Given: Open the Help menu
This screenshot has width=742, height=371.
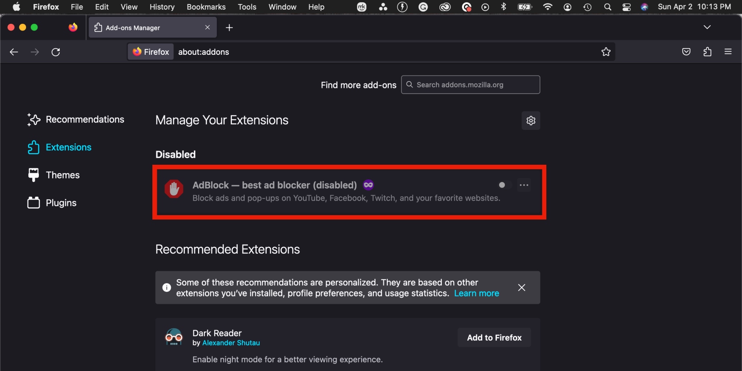Looking at the screenshot, I should tap(316, 7).
